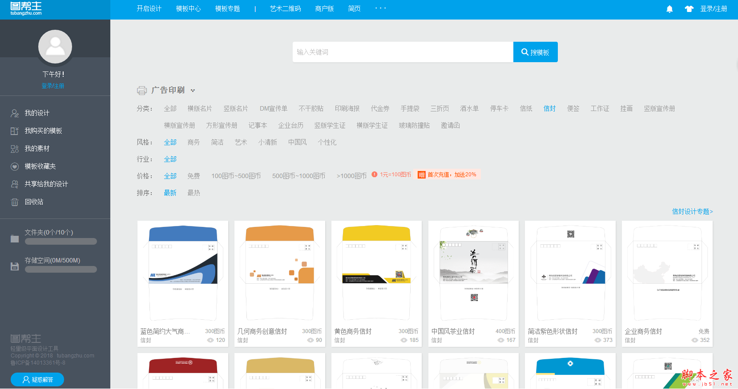The height and width of the screenshot is (389, 738).
Task: Click the printer icon beside 广告印刷
Action: [142, 91]
